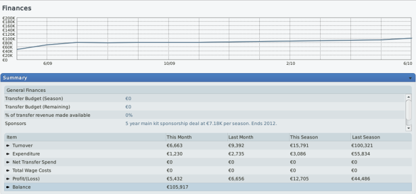This screenshot has width=416, height=194.
Task: Click the General Finances scrollbar thumb
Action: click(409, 109)
